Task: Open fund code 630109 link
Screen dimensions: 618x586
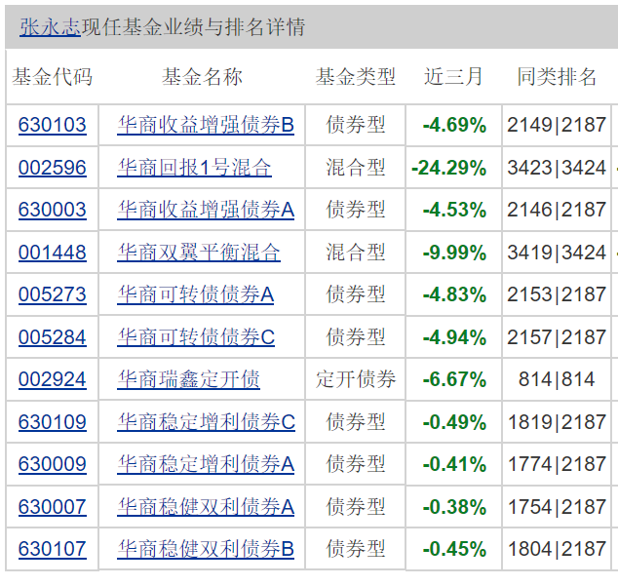Action: click(x=53, y=422)
